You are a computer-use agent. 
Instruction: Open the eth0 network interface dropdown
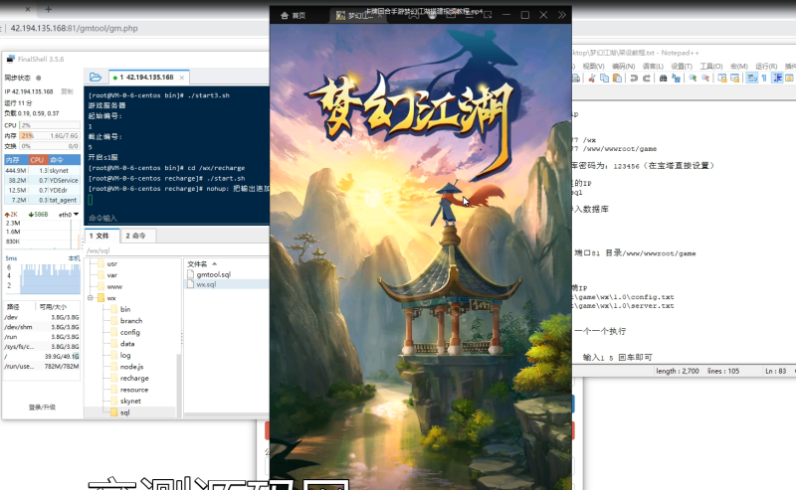pyautogui.click(x=69, y=215)
